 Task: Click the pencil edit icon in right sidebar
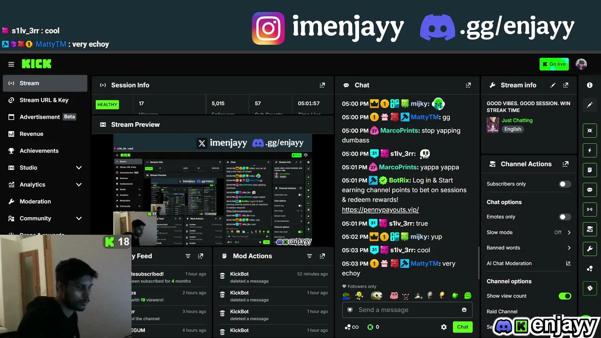point(590,105)
